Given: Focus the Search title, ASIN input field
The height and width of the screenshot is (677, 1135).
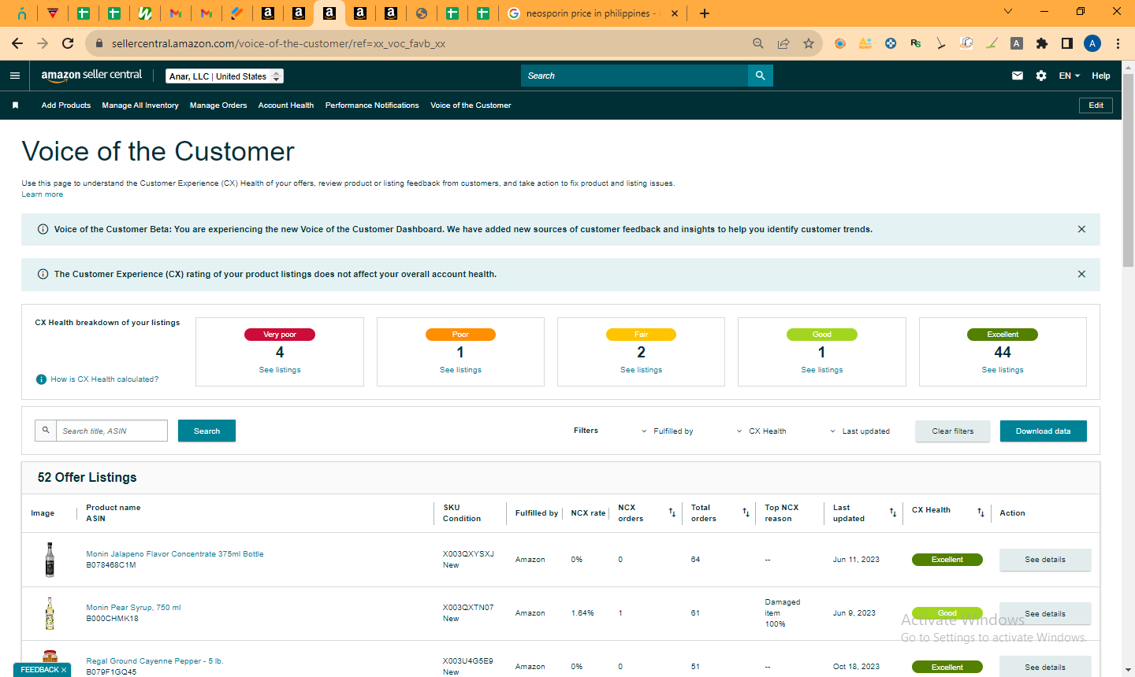Looking at the screenshot, I should click(112, 431).
